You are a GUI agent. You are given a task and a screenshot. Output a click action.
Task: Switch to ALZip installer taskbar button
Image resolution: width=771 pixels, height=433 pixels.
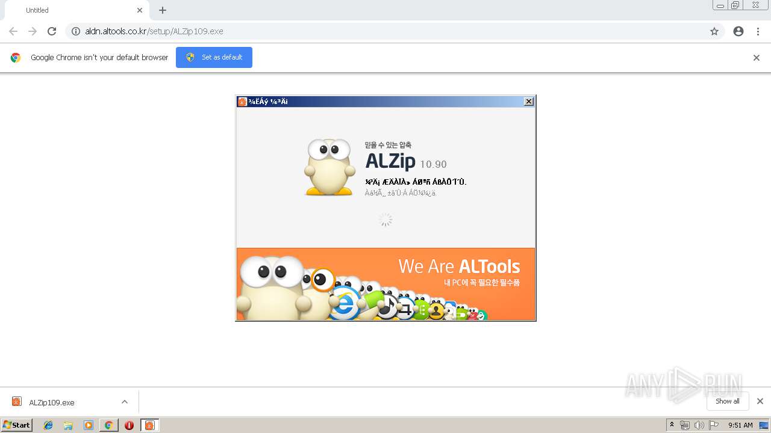149,425
